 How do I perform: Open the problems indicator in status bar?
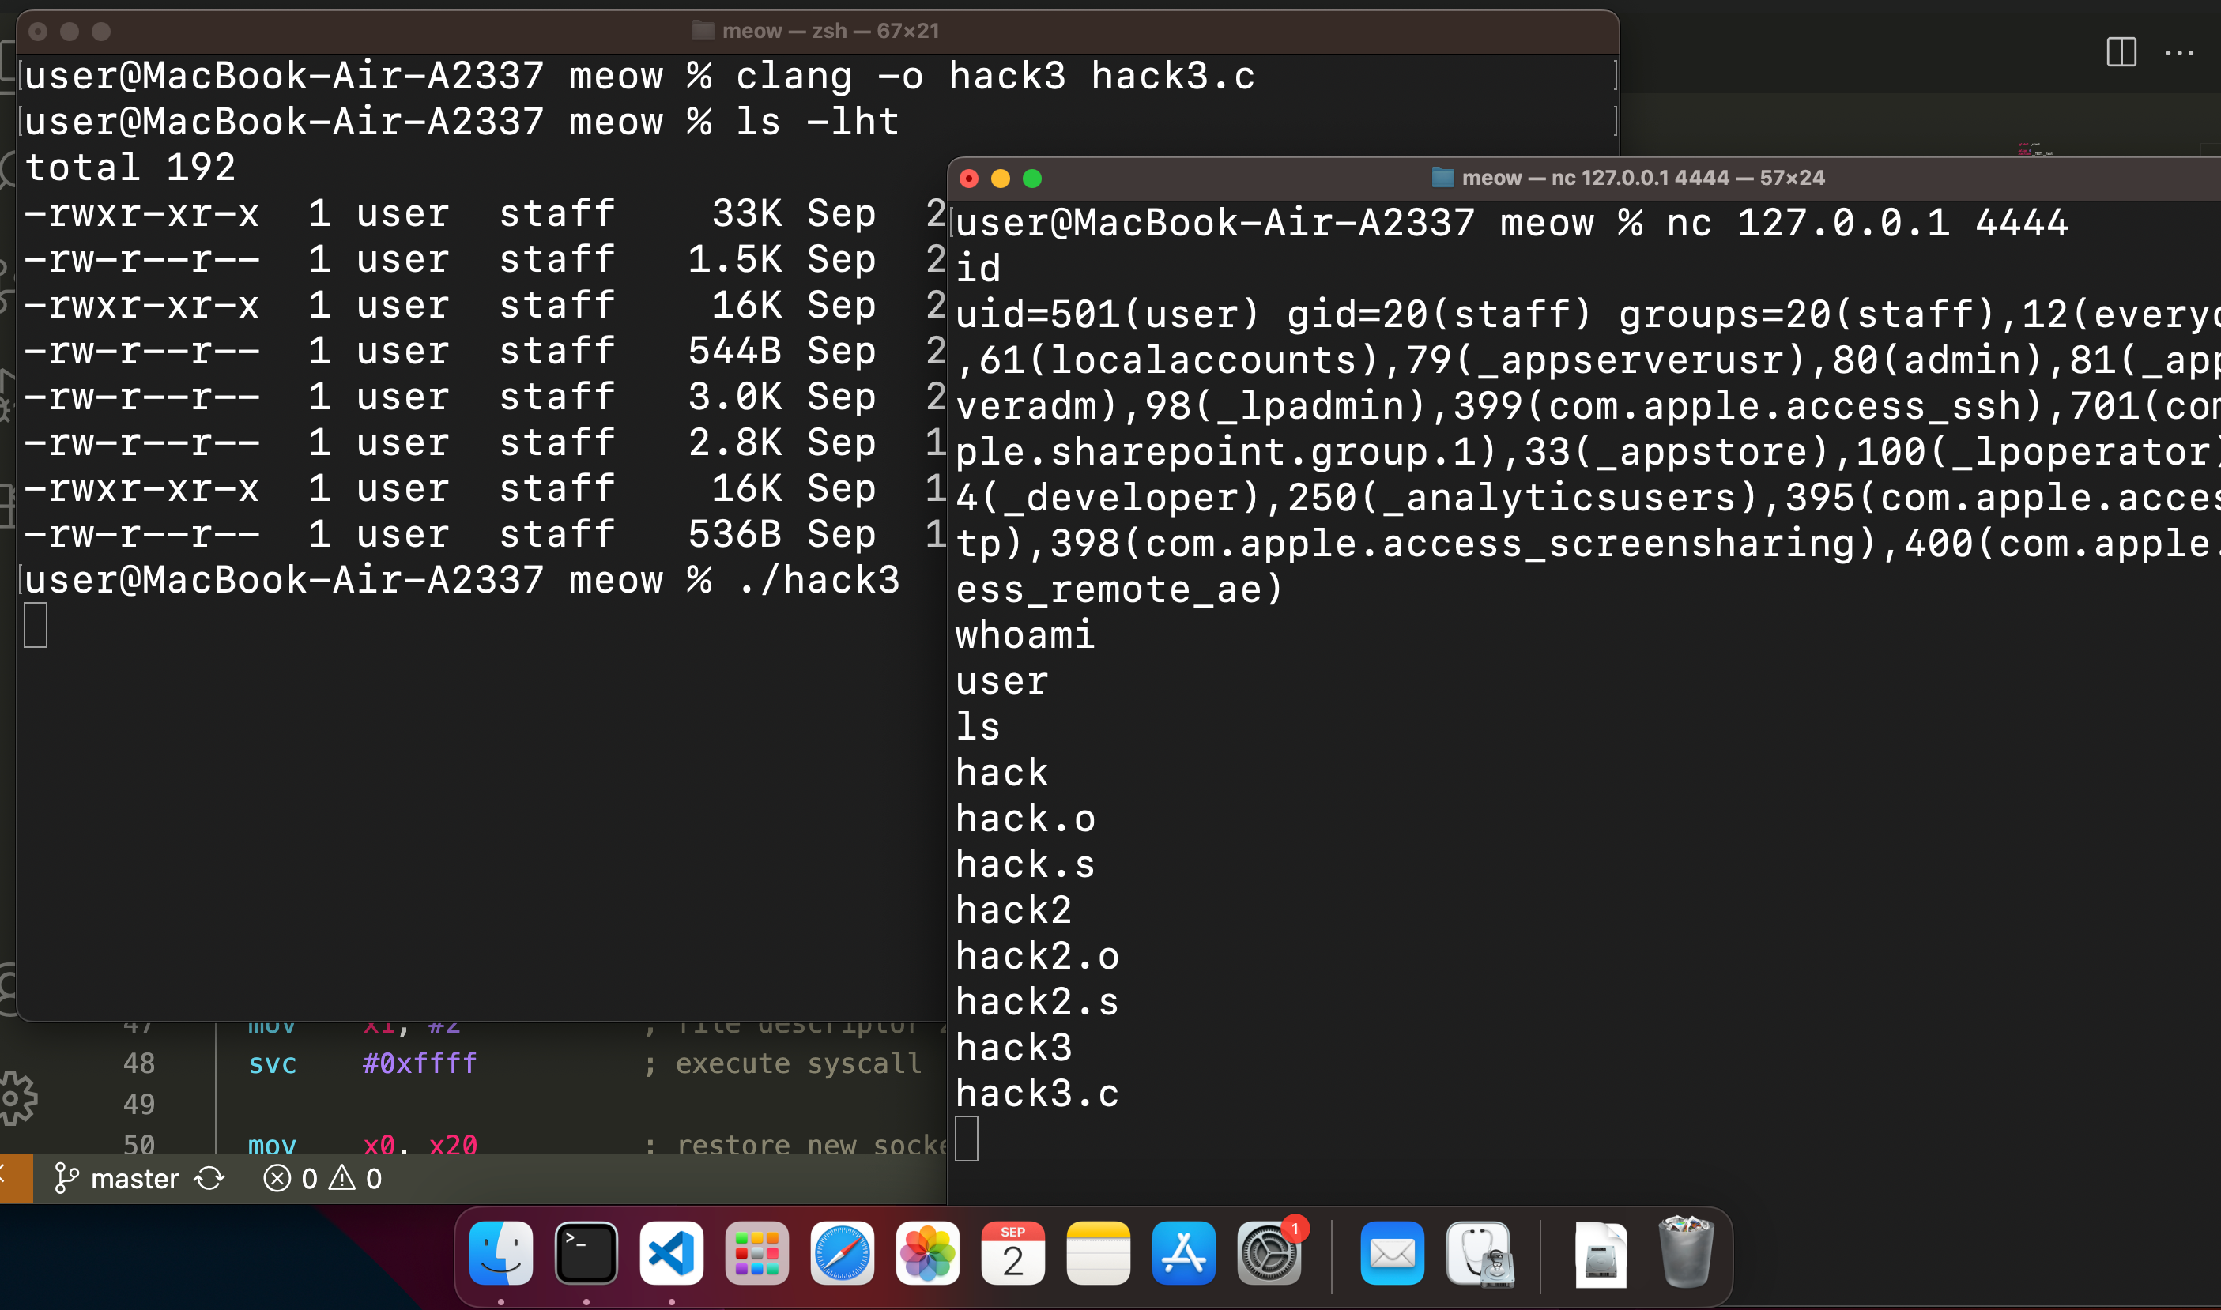pos(322,1179)
